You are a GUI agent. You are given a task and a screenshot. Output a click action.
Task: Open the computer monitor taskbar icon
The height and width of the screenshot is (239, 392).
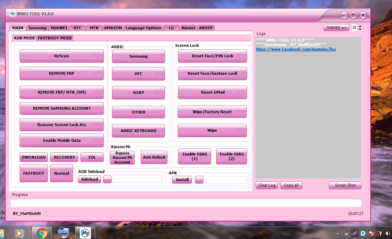click(x=63, y=233)
